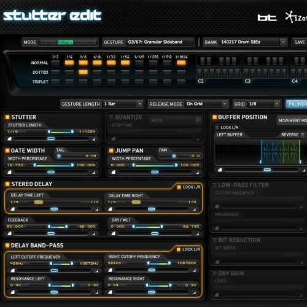
Task: Toggle the DOTTED 1/8 stutter value
Action: point(84,72)
